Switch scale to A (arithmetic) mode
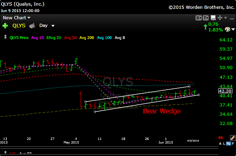 click(220, 144)
